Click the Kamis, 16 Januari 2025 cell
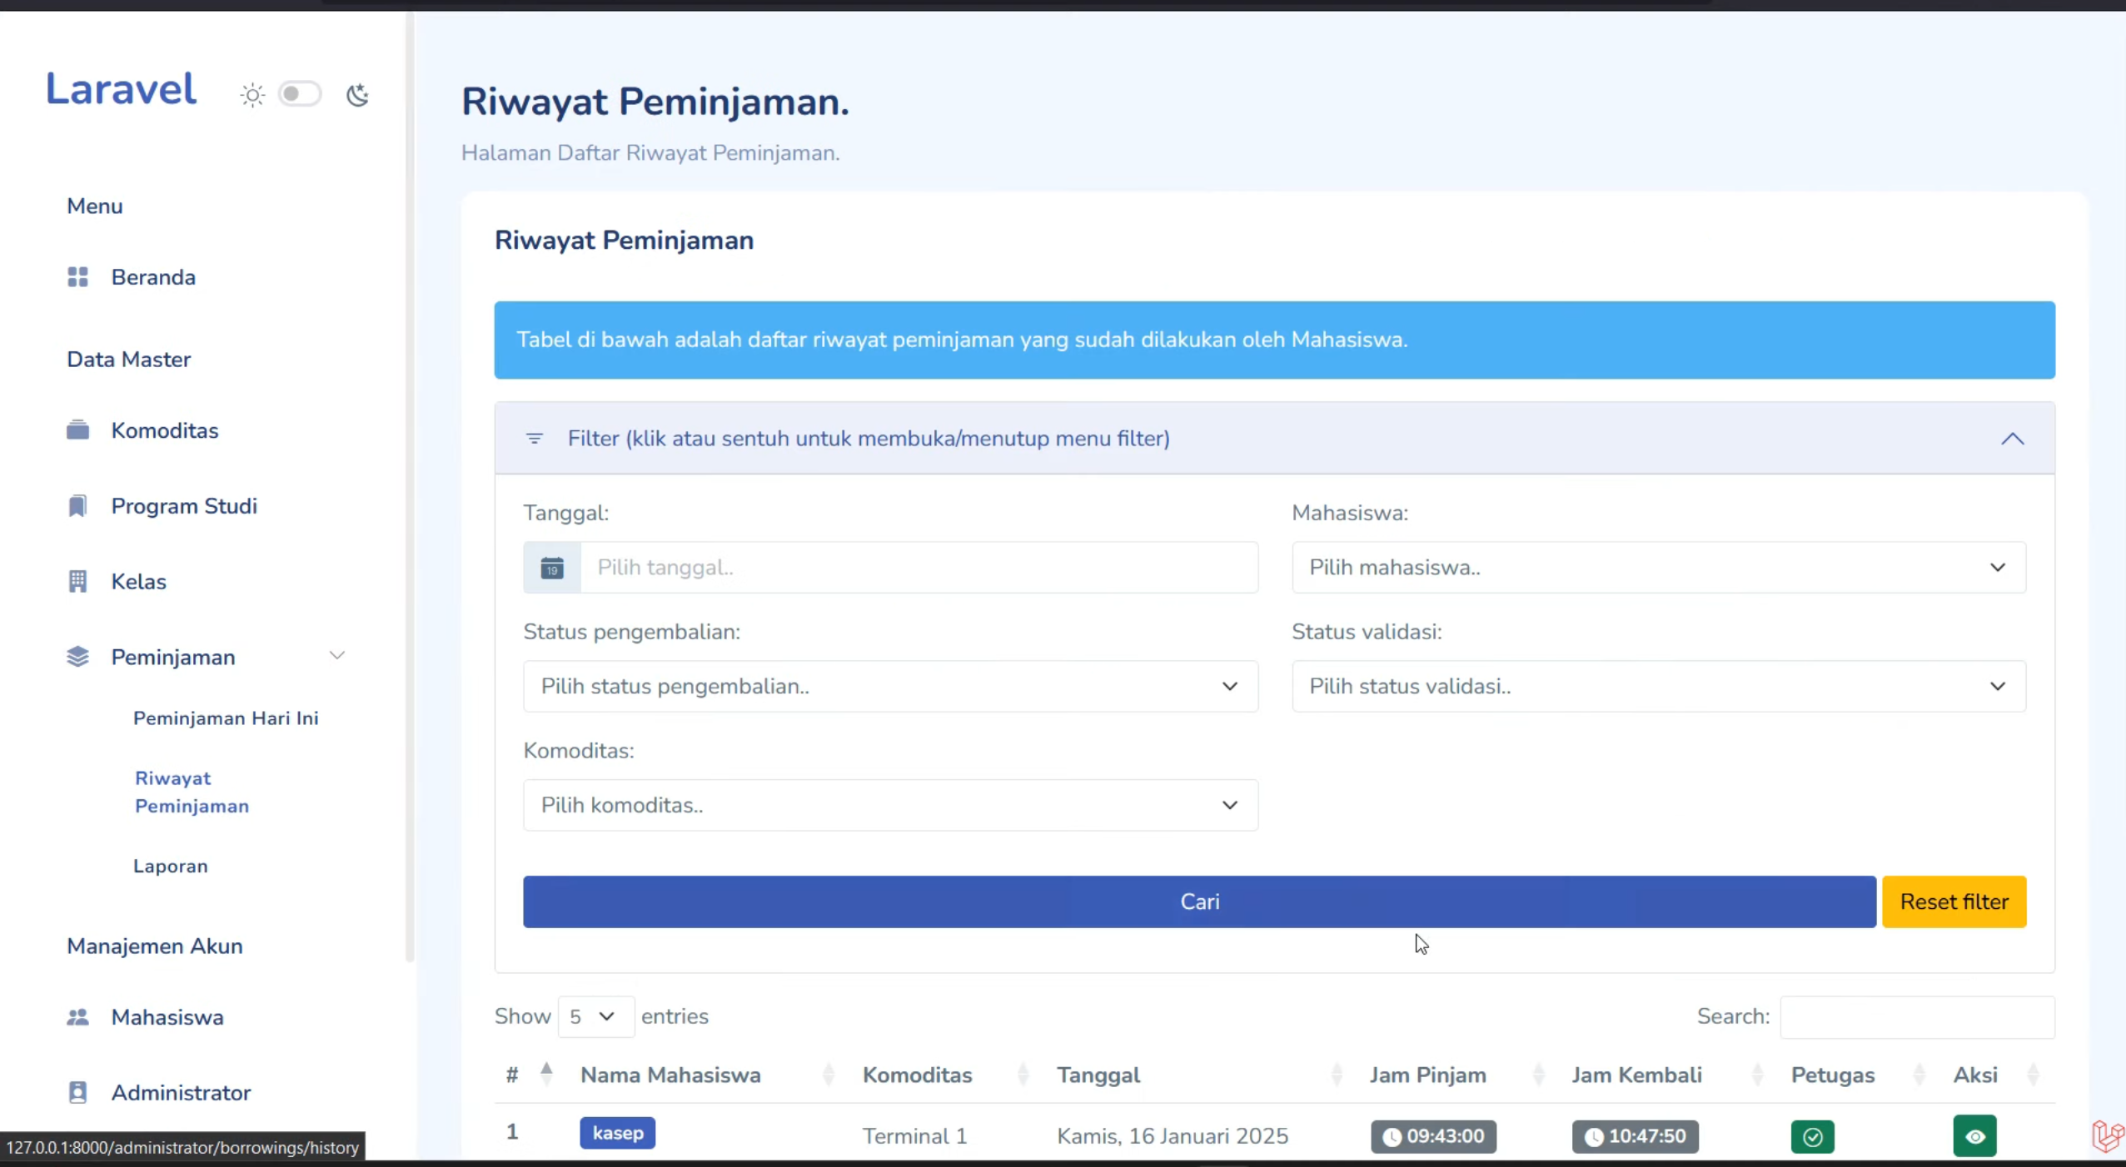The image size is (2126, 1167). coord(1173,1136)
